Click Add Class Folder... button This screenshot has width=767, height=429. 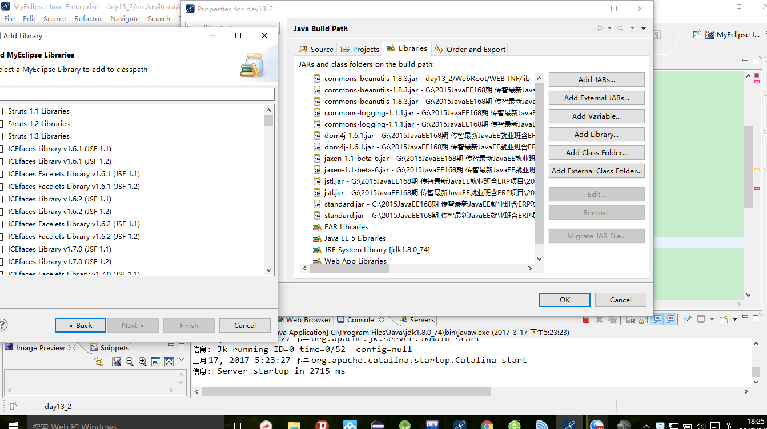click(x=596, y=153)
